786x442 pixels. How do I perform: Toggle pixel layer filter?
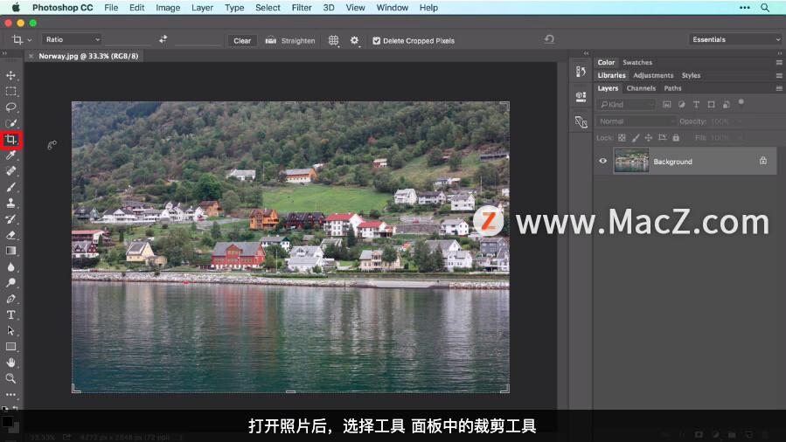coord(667,104)
